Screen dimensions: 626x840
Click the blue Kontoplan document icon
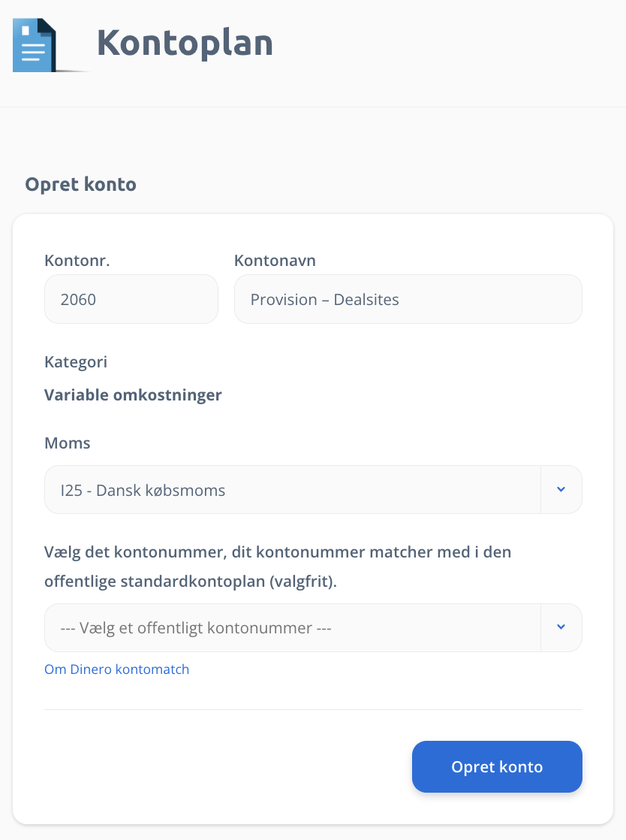(x=35, y=45)
